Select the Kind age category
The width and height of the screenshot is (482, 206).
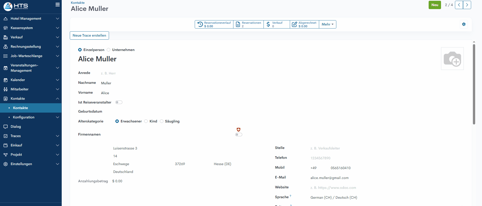click(146, 121)
